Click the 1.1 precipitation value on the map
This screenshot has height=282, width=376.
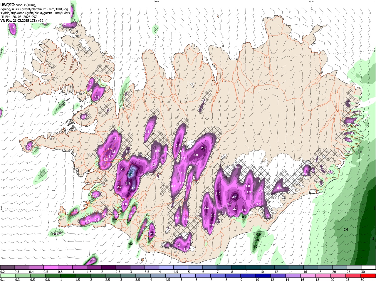(258, 204)
